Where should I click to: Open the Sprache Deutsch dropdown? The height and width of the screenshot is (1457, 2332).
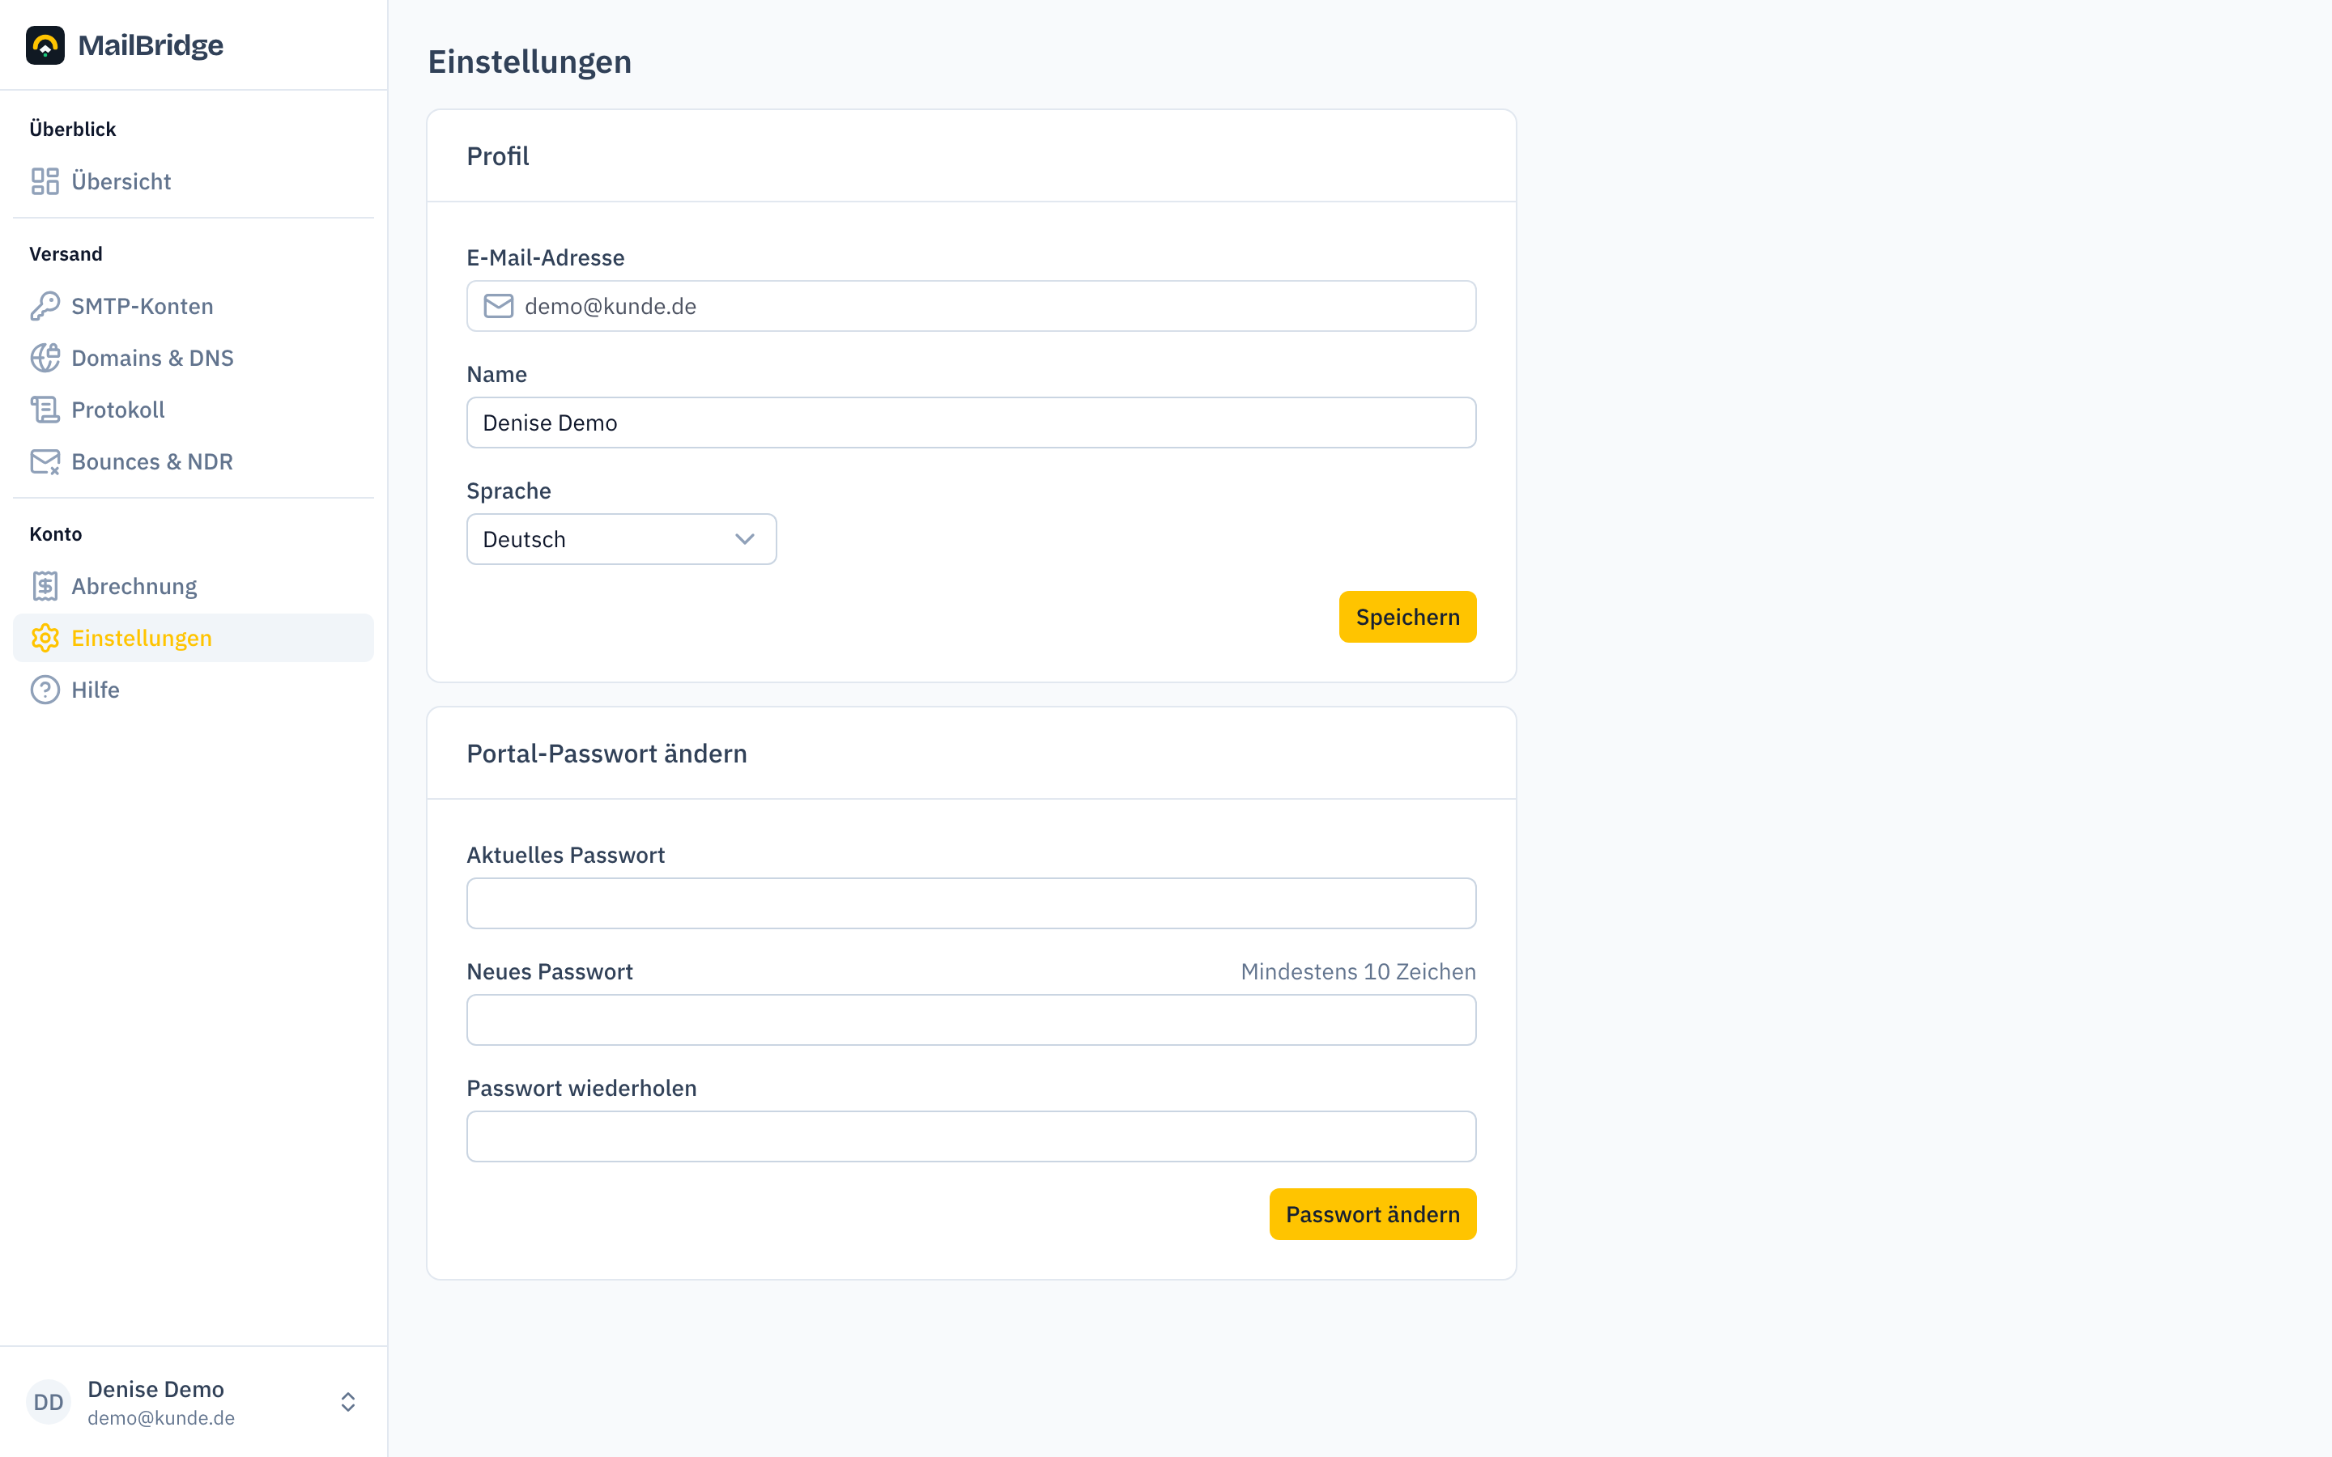tap(622, 538)
